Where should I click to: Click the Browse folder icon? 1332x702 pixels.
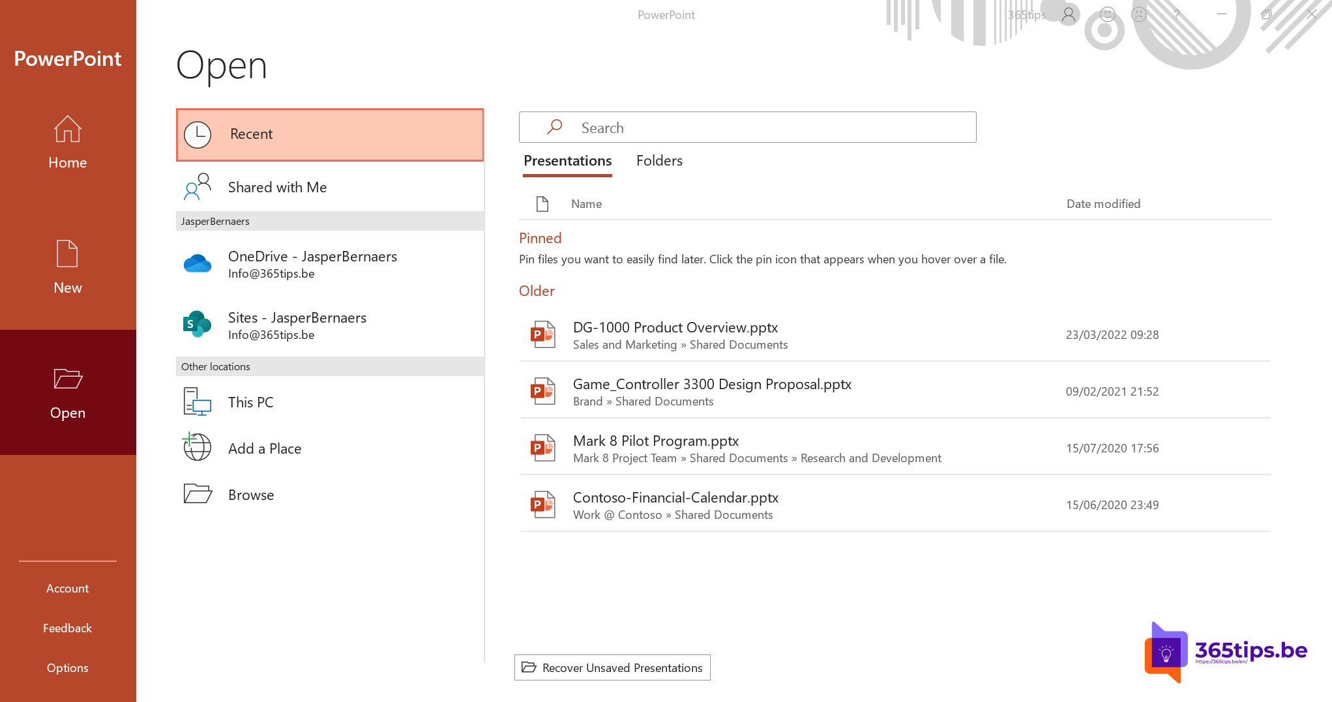coord(197,494)
